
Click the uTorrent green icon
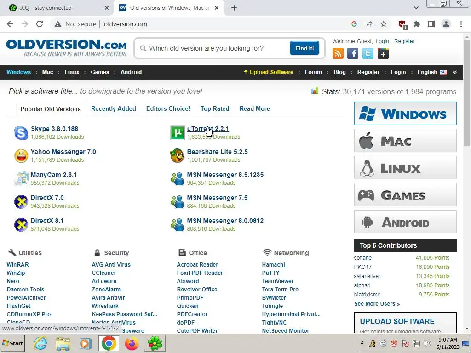[x=178, y=133]
